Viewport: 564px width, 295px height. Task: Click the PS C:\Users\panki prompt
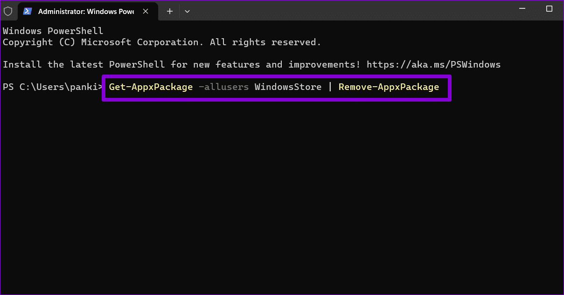pos(52,87)
